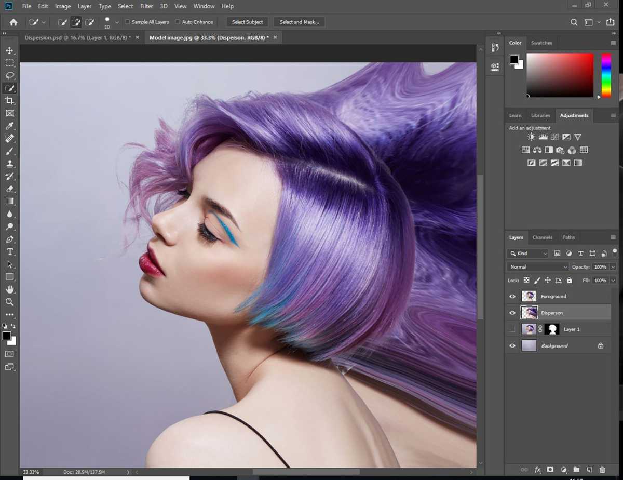Switch to the Zoom tool

tap(9, 302)
